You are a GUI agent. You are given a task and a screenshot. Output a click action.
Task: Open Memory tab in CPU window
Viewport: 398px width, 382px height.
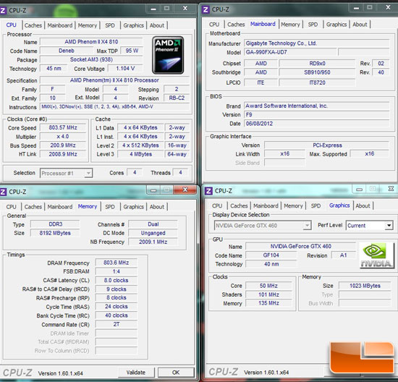coord(88,25)
